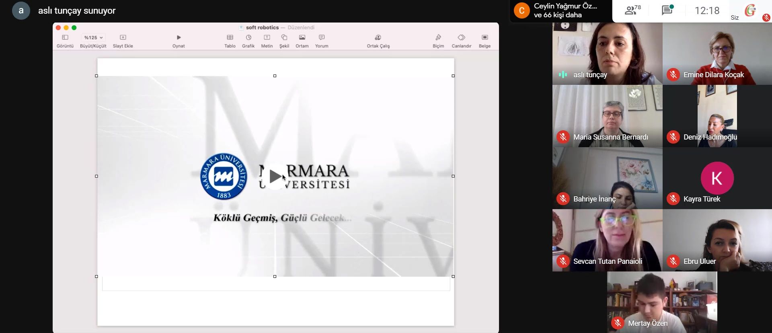The image size is (772, 333).
Task: Select Kayra Türek avatar tile
Action: click(717, 178)
